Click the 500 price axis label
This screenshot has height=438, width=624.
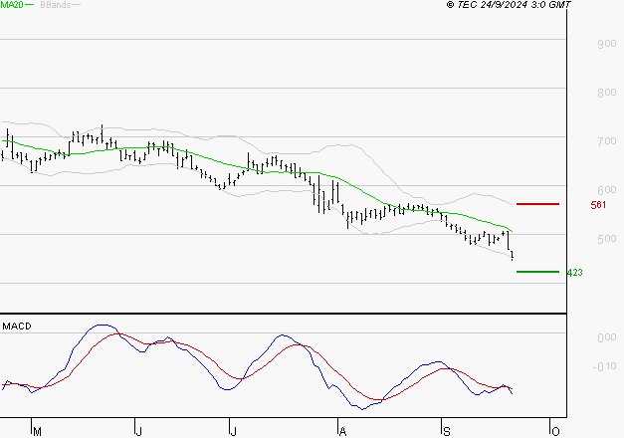(x=607, y=239)
